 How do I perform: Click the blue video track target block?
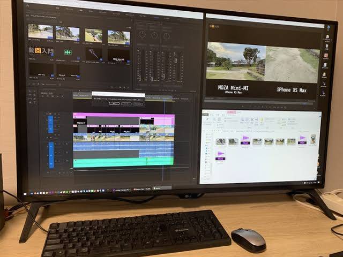pos(51,124)
